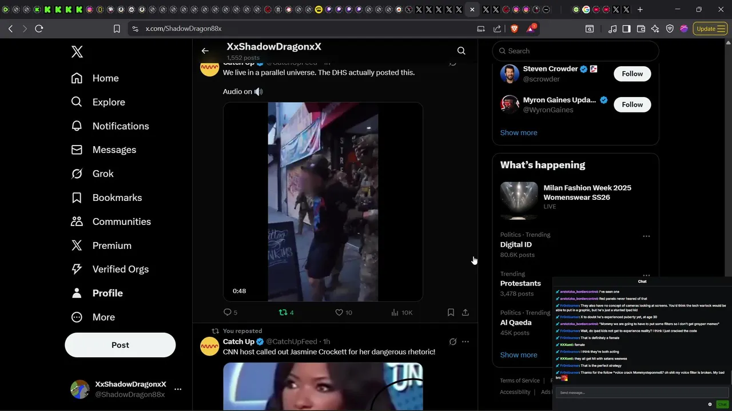Click the share icon in the address bar
732x411 pixels.
[497, 29]
